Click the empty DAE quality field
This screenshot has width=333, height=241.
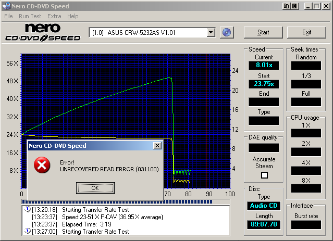point(264,148)
